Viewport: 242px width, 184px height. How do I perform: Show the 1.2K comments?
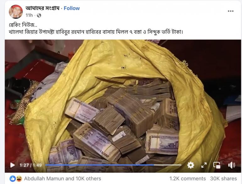[188, 179]
